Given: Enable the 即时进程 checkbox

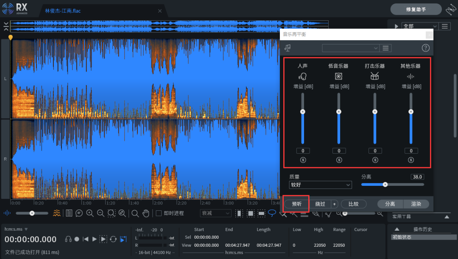Looking at the screenshot, I should 159,213.
